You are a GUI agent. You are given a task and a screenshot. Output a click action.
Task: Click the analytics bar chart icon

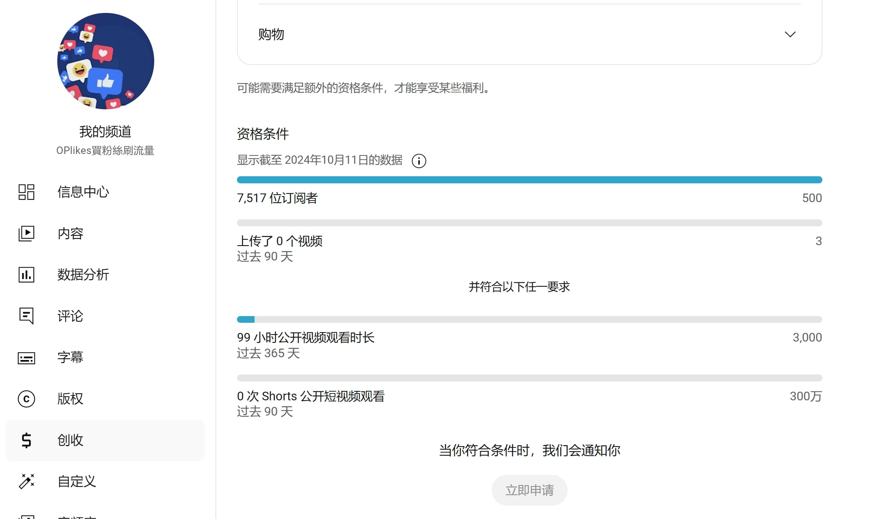26,275
